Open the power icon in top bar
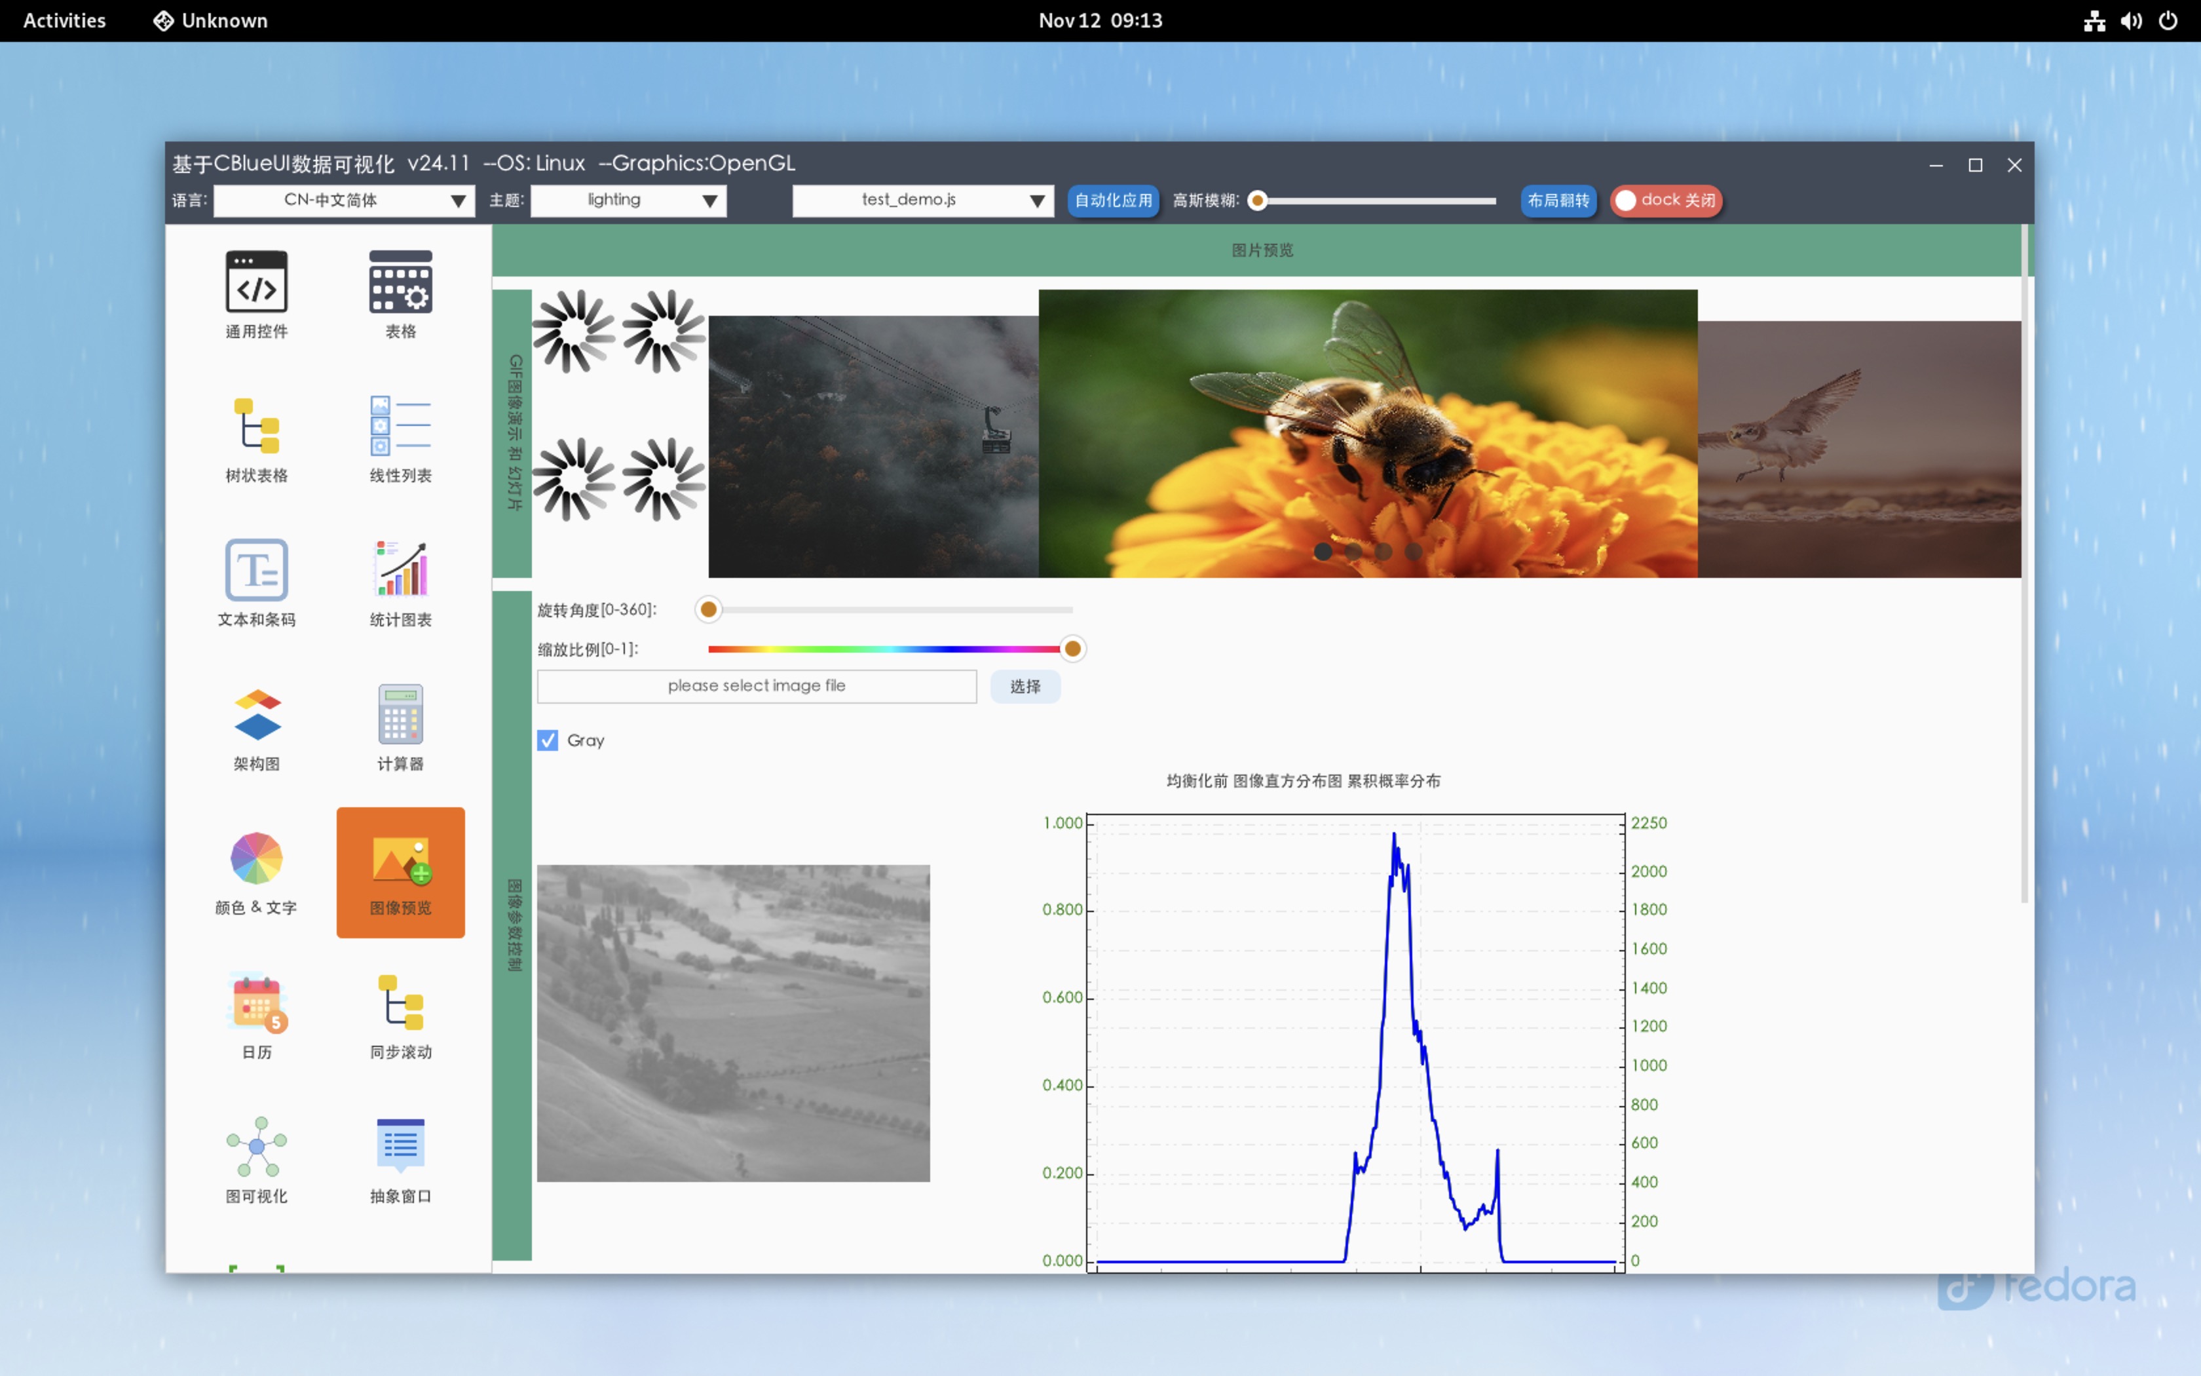Image resolution: width=2201 pixels, height=1376 pixels. tap(2168, 20)
